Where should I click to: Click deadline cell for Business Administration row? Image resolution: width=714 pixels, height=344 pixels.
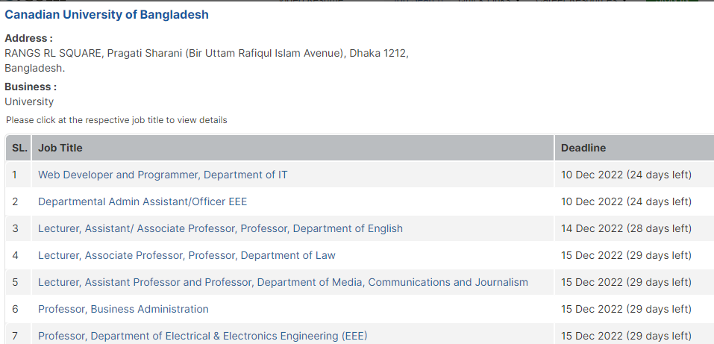click(x=626, y=309)
